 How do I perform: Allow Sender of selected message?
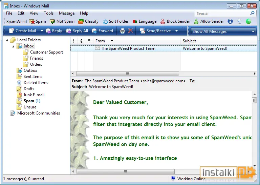(x=209, y=21)
